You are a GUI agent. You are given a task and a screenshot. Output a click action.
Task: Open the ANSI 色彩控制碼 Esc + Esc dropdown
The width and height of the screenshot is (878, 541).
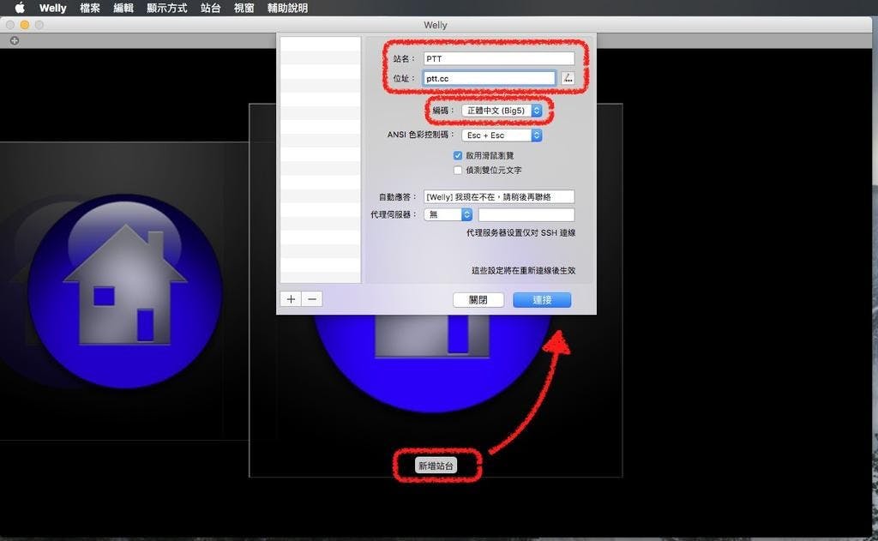502,135
